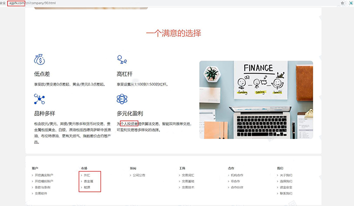The image size is (354, 206).
Task: Click the 高杠杆 leverage icon
Action: (x=122, y=59)
